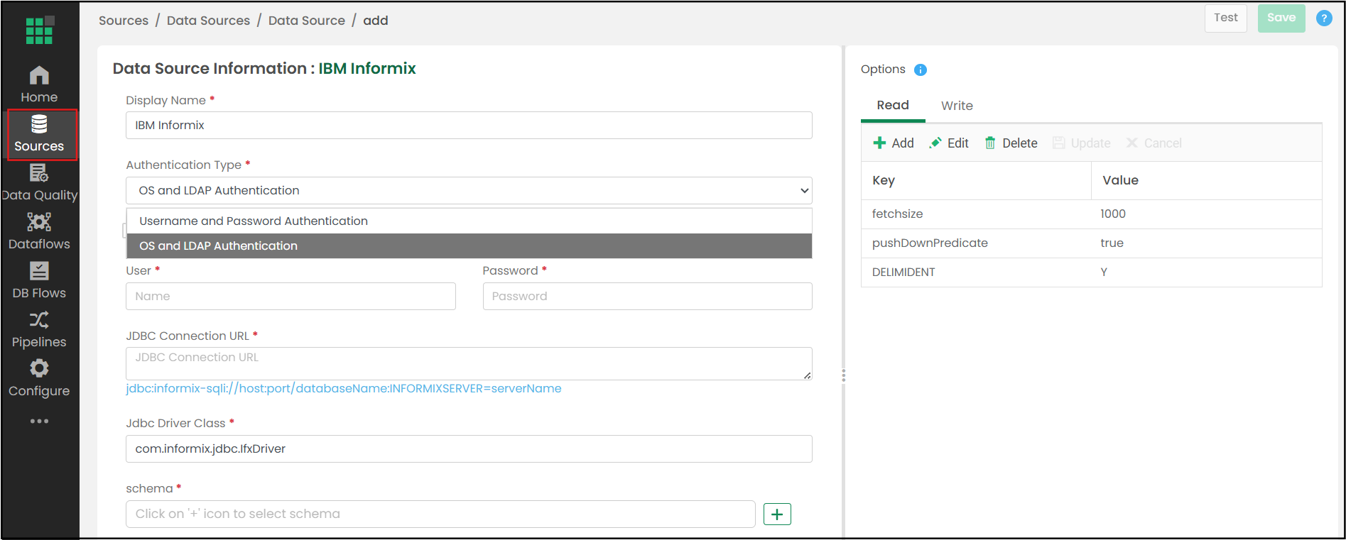Focus the Password field
Viewport: 1346px width, 540px height.
click(647, 297)
